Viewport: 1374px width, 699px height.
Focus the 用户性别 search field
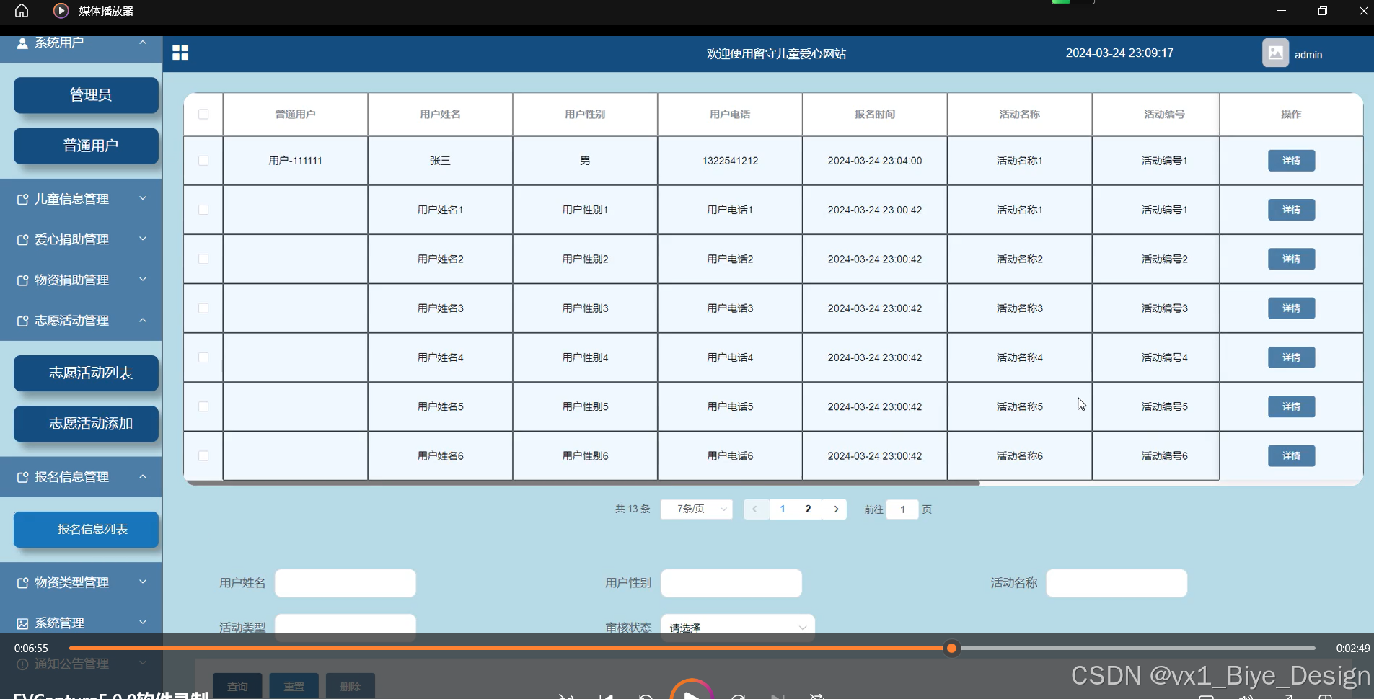[x=731, y=583]
